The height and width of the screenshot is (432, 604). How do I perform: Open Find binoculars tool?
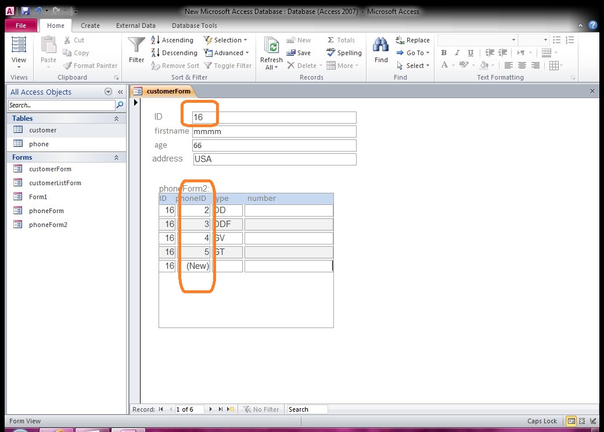(x=381, y=45)
